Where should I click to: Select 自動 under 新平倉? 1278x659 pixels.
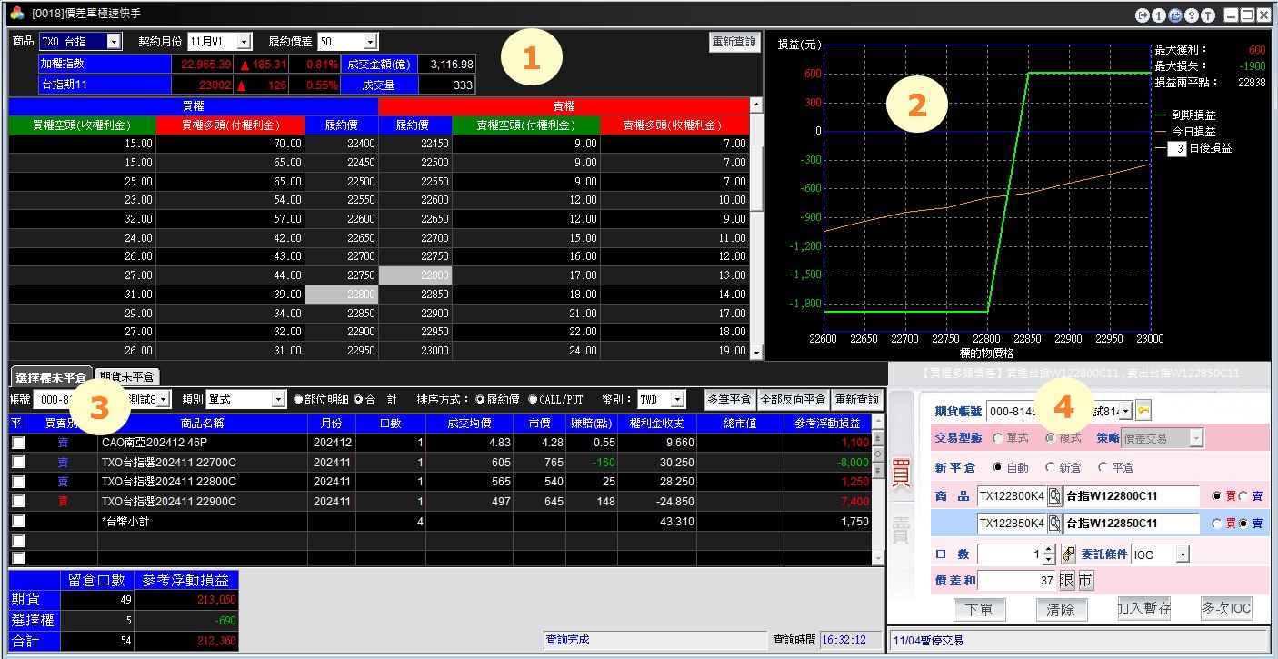tap(998, 467)
